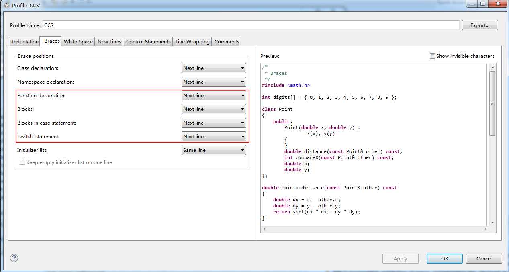509x272 pixels.
Task: Click the Profile name input field
Action: tap(251, 25)
